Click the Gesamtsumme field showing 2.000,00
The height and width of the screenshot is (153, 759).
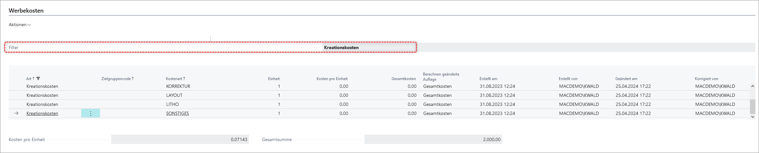tap(433, 139)
